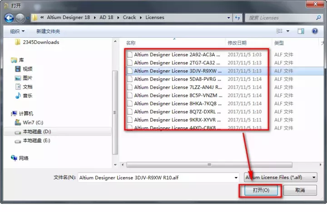Open the 音乐 library in sidebar
The width and height of the screenshot is (327, 212).
click(x=18, y=96)
